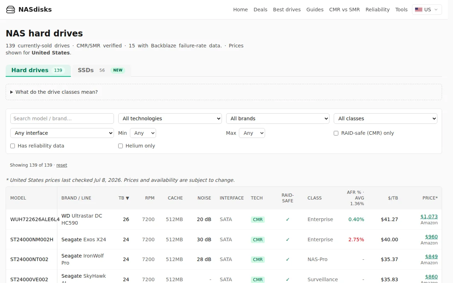The image size is (453, 283).
Task: Open the All brands dropdown
Action: [x=278, y=119]
